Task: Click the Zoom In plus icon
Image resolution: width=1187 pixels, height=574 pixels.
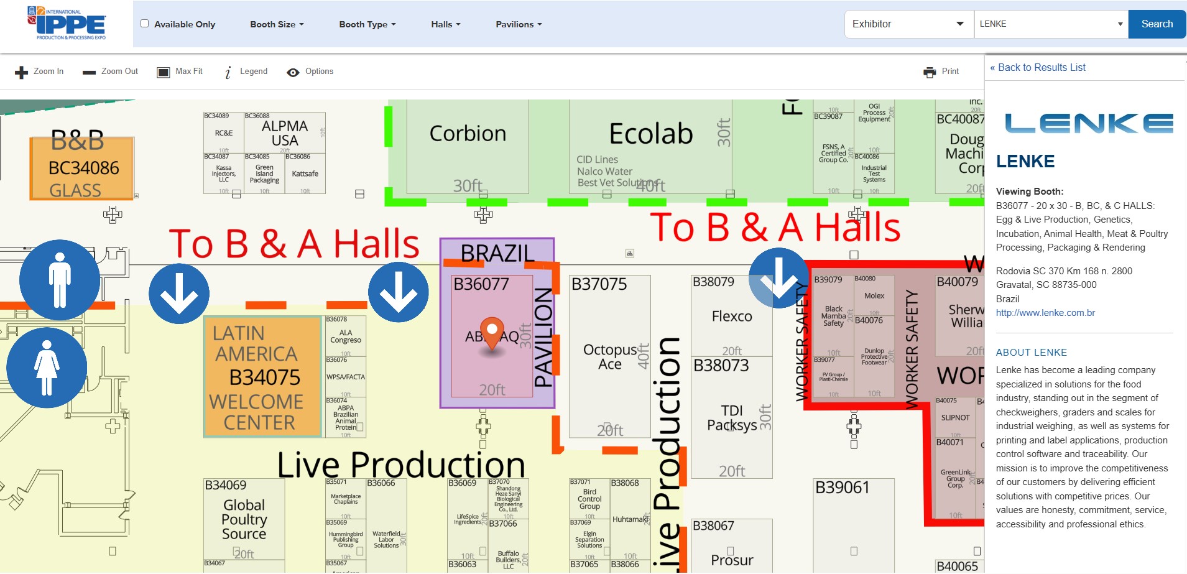Action: [22, 72]
